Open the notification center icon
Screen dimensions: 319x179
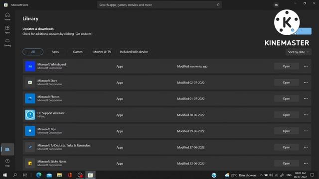[x=312, y=175]
